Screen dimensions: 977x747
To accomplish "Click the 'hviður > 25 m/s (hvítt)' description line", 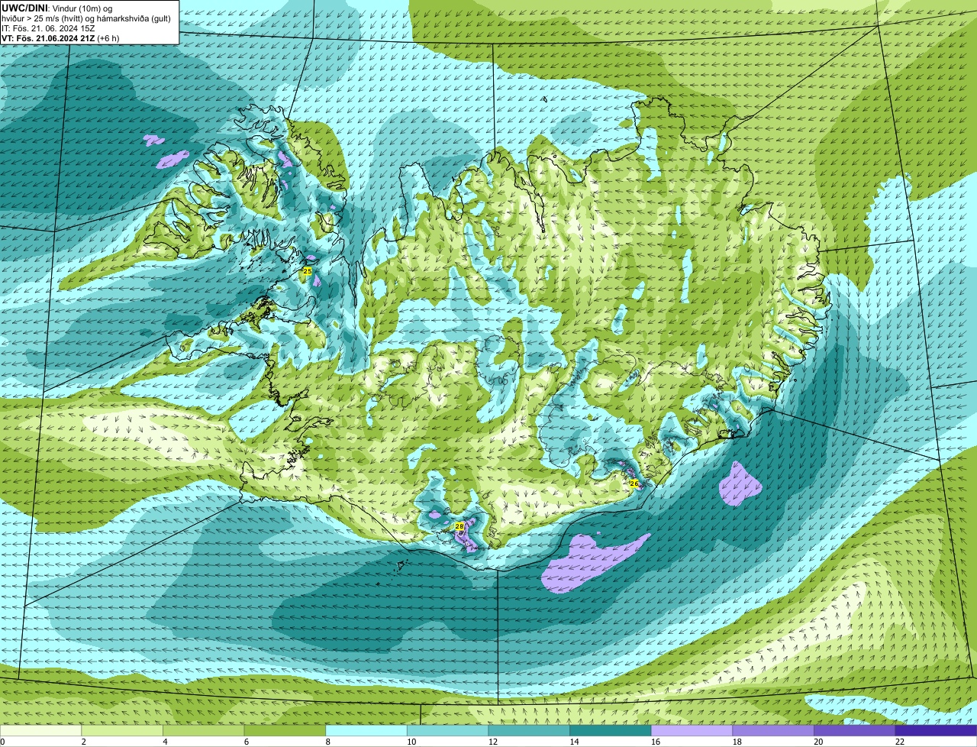I will 86,18.
